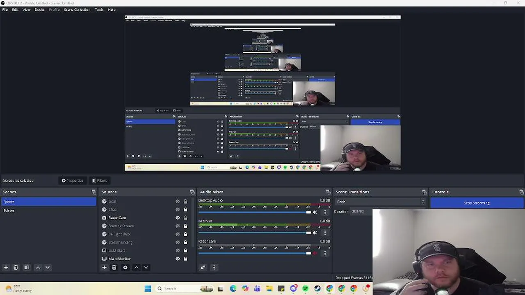
Task: Remove selected source using Sources trash icon
Action: pyautogui.click(x=114, y=268)
